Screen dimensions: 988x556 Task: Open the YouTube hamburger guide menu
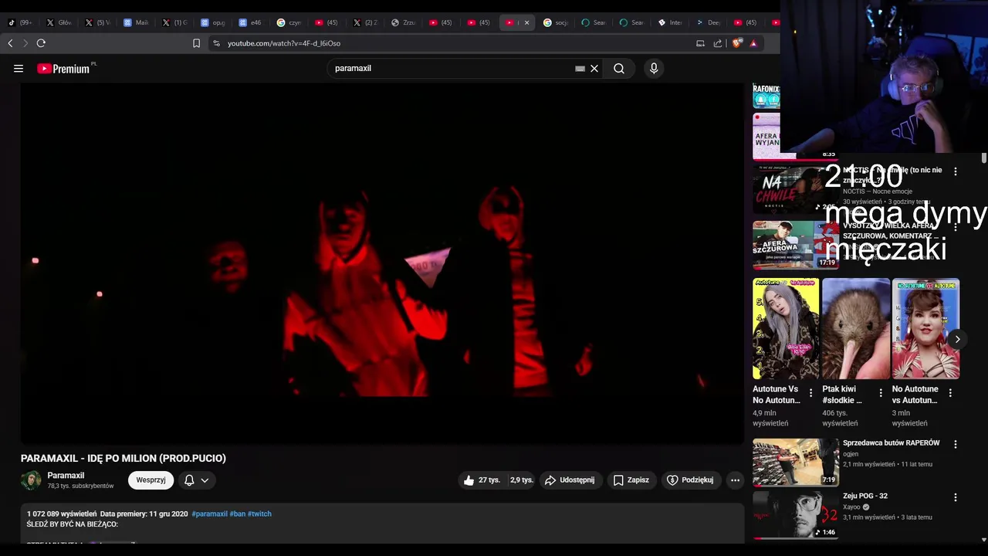click(19, 69)
